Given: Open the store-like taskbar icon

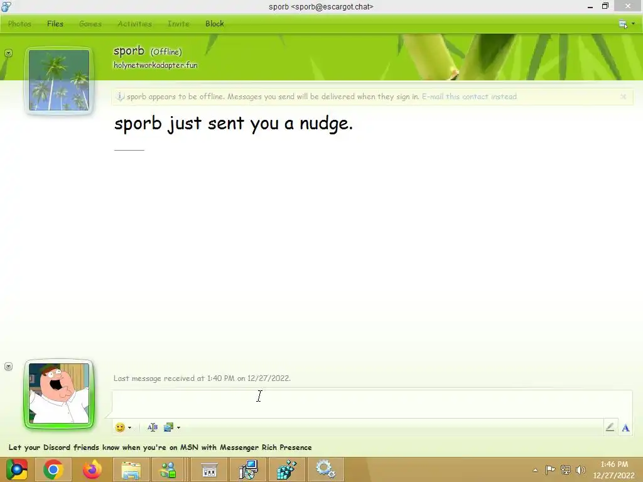Looking at the screenshot, I should (x=209, y=469).
